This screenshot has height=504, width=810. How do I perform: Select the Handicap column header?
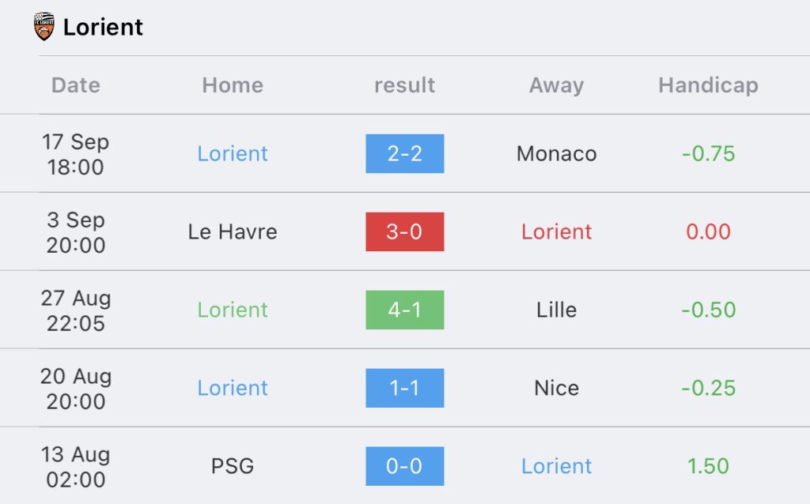[x=708, y=85]
